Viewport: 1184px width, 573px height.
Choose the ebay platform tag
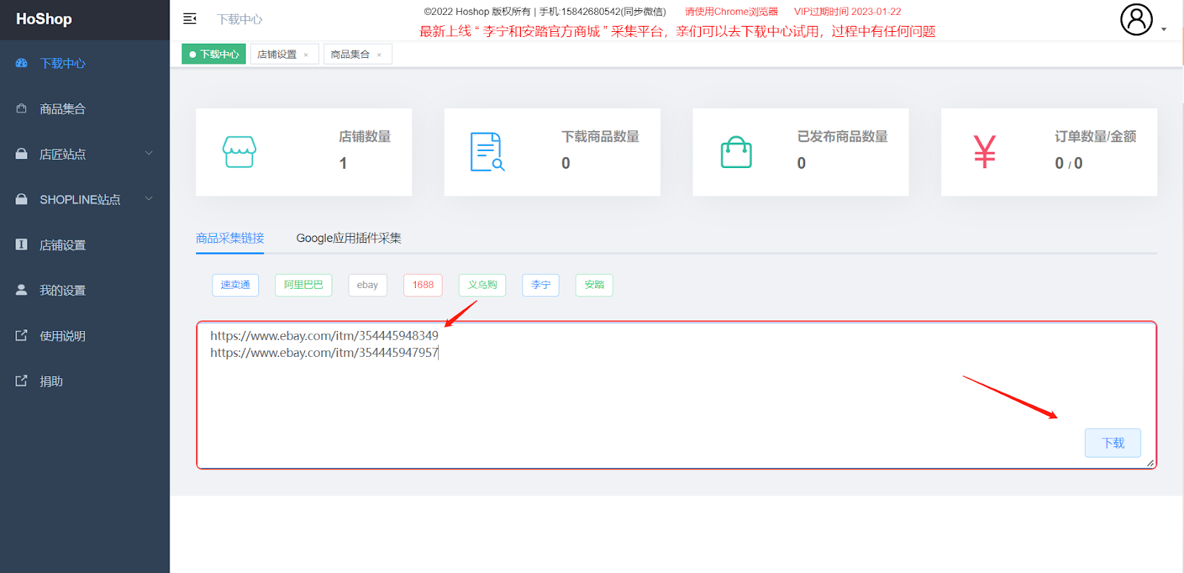click(367, 285)
